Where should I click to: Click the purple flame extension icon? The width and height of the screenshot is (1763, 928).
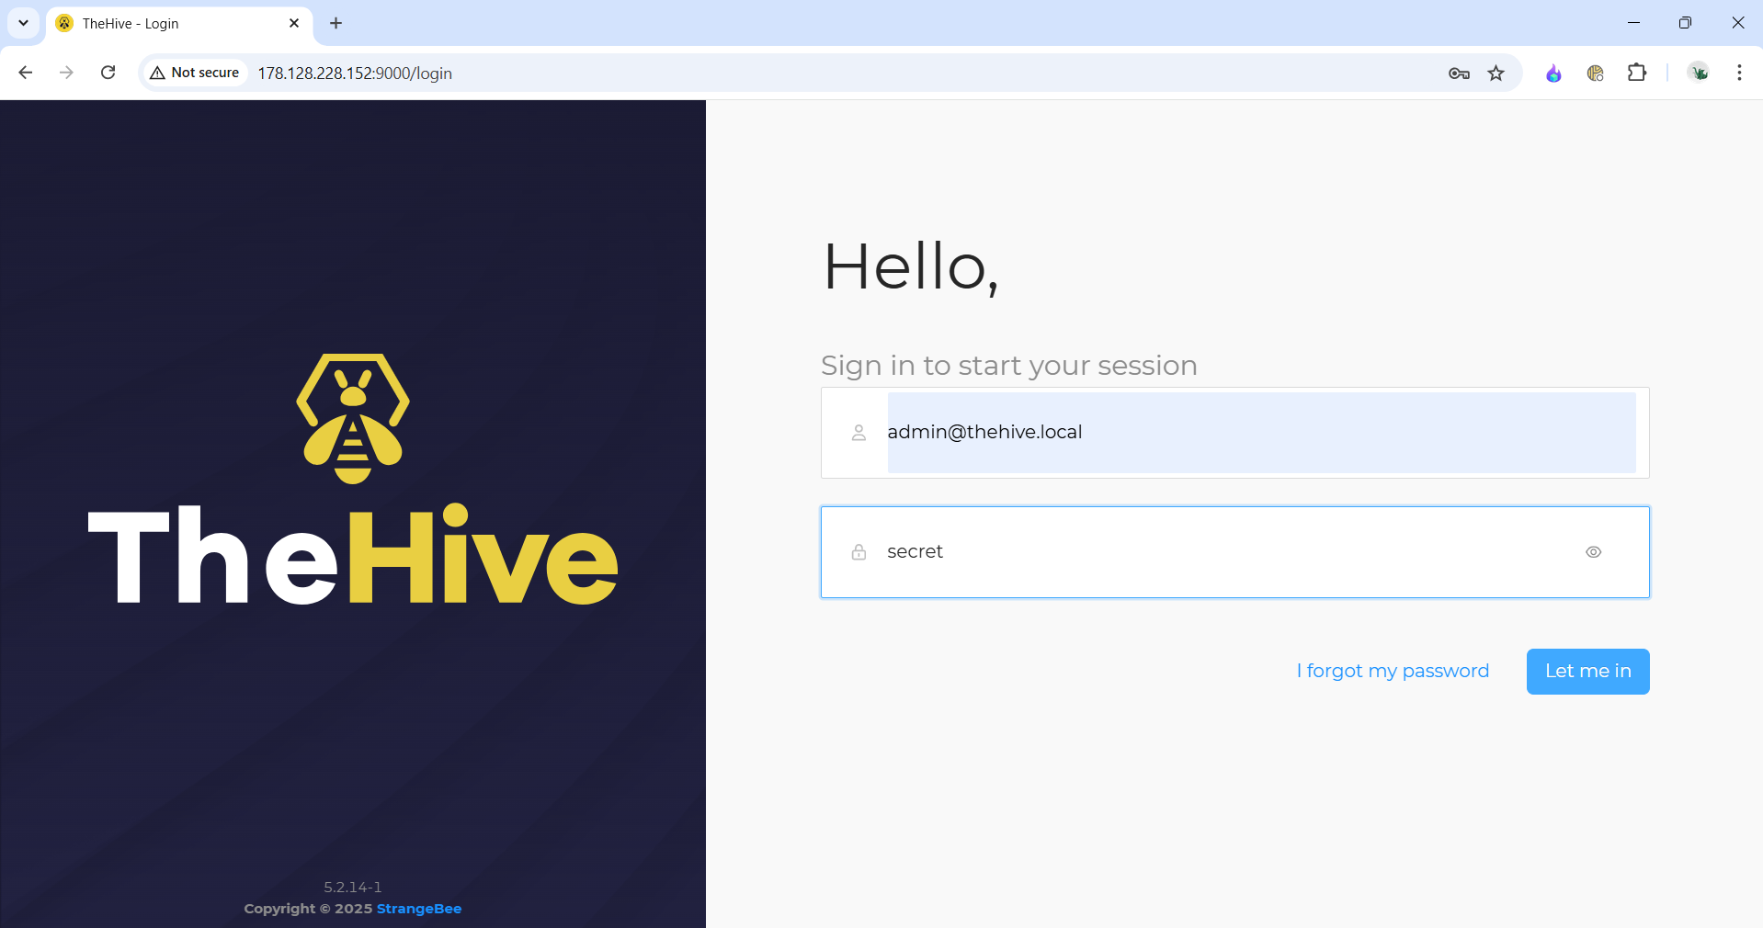pos(1553,73)
